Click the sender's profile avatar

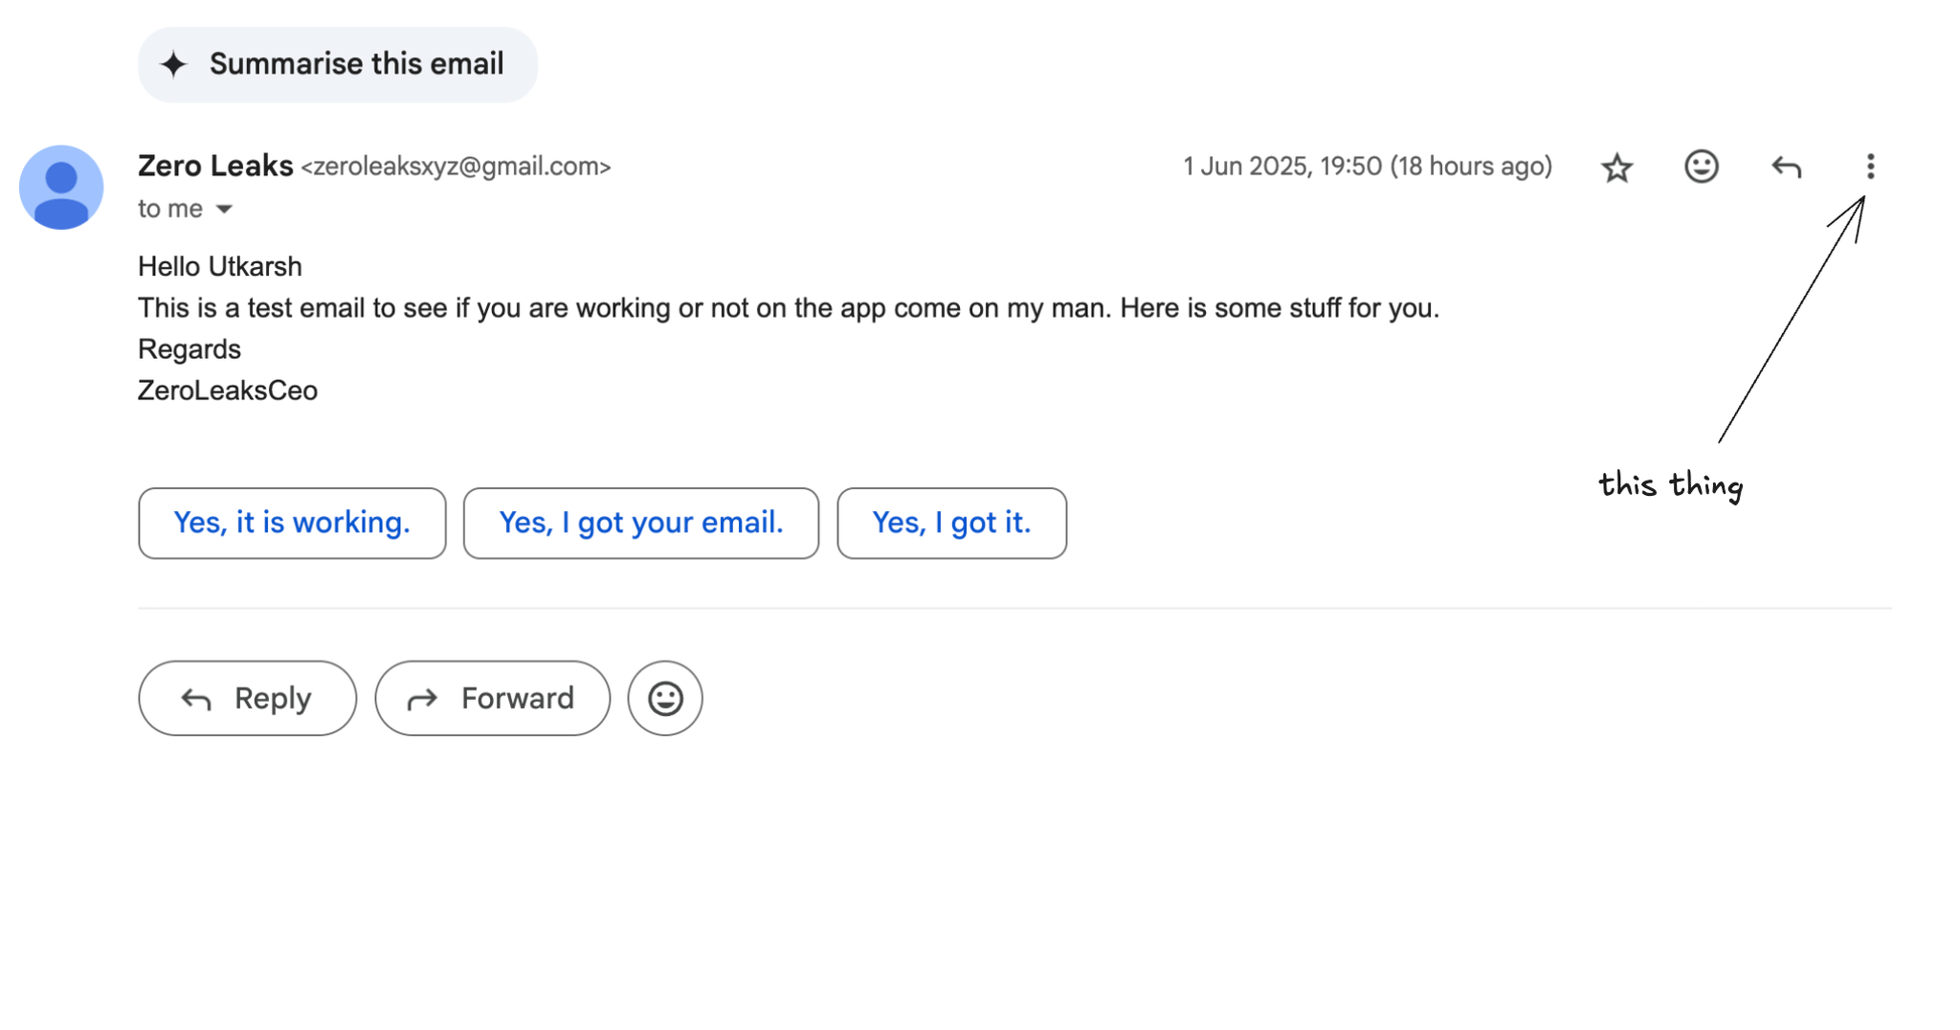pos(61,187)
